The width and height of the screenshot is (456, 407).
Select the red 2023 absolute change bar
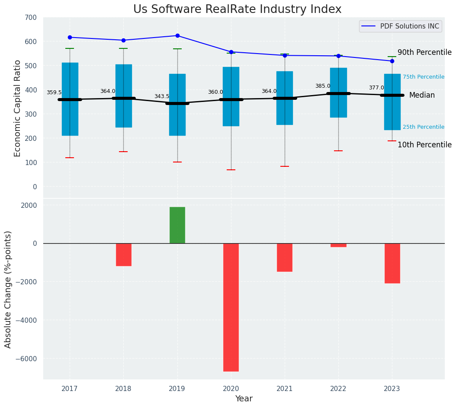392,263
